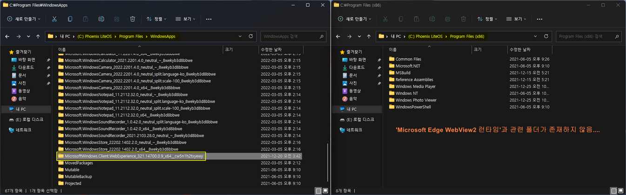Viewport: 626px width, 195px height.
Task: Select 바탕 화면 in WindowsApps window sidebar
Action: (x=27, y=60)
